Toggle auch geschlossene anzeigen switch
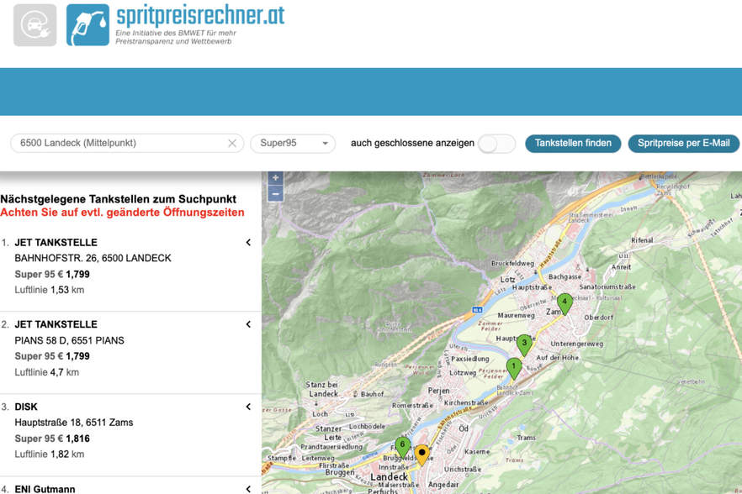Viewport: 742px width, 494px height. tap(496, 143)
